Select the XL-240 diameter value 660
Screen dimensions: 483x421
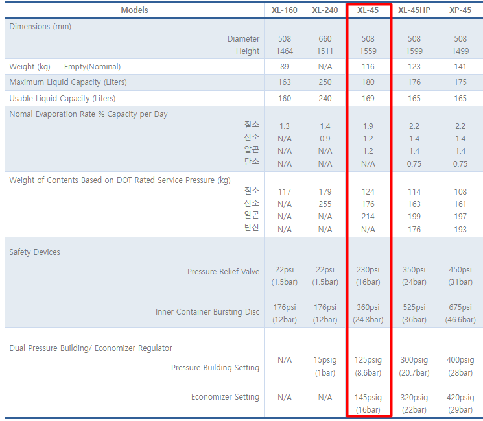tap(325, 39)
